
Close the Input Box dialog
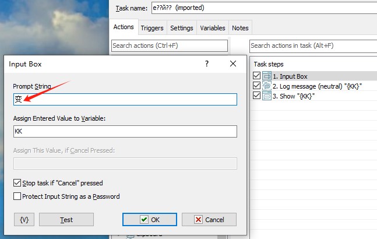[x=233, y=64]
